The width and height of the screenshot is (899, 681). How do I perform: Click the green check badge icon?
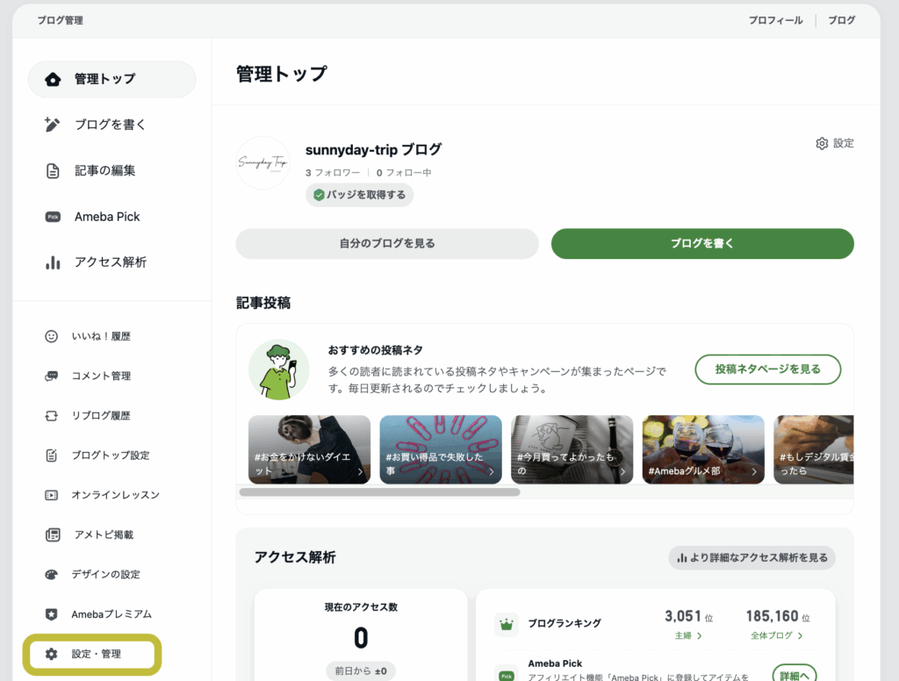point(319,195)
